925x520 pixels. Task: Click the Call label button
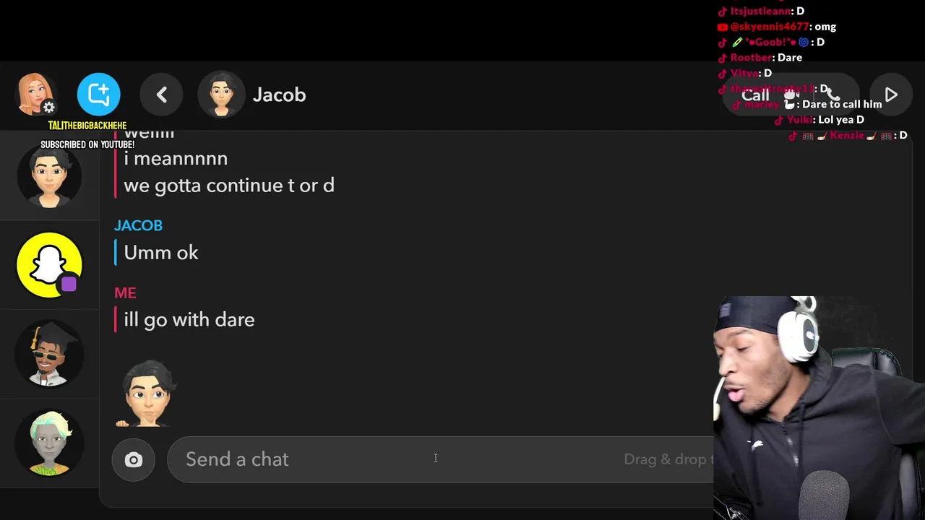coord(755,95)
